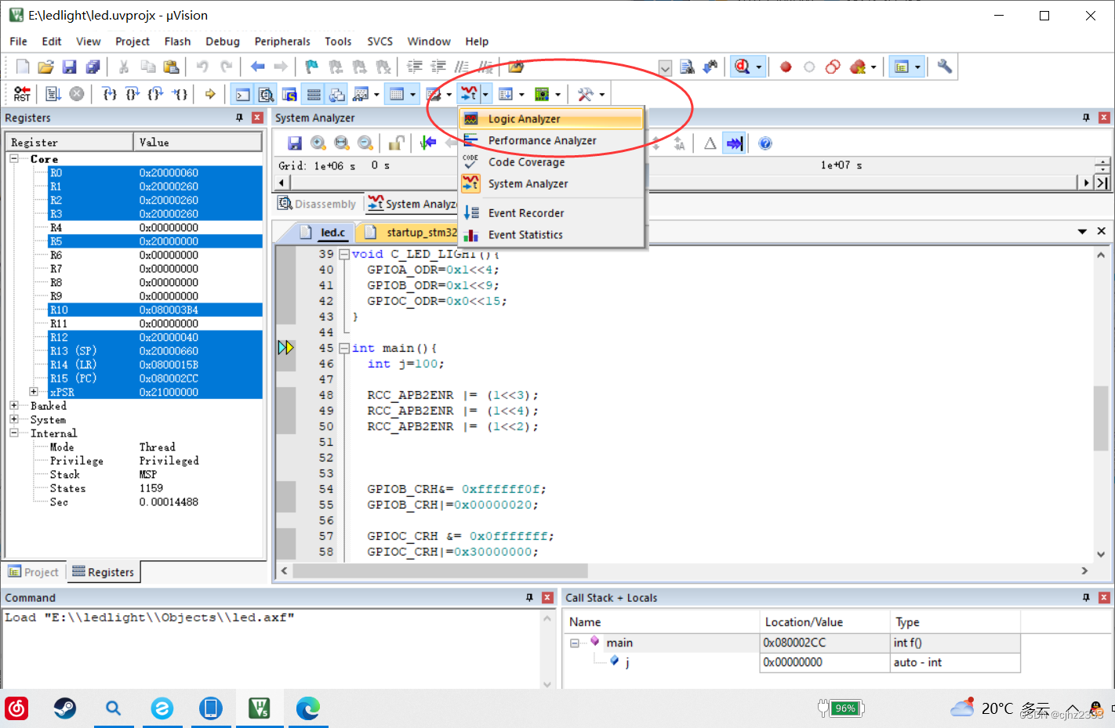Screen dimensions: 1115x728
Task: Switch to the Disassembly tab
Action: pyautogui.click(x=317, y=204)
